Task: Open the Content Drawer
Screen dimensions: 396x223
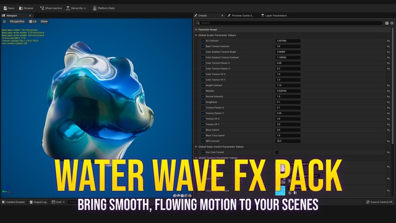Action: (x=14, y=202)
